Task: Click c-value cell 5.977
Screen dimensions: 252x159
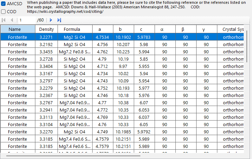Action: pos(144,88)
